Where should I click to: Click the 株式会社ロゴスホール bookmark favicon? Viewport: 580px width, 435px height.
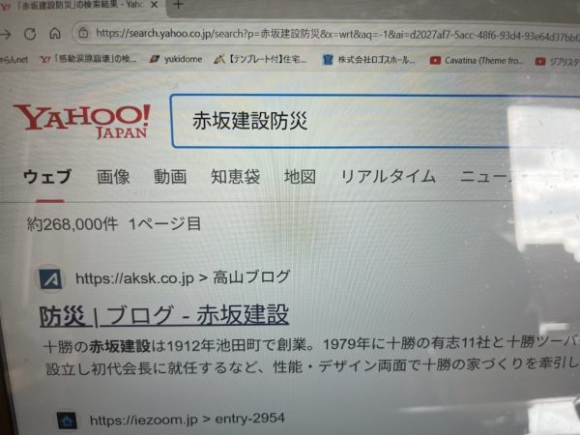(x=328, y=59)
